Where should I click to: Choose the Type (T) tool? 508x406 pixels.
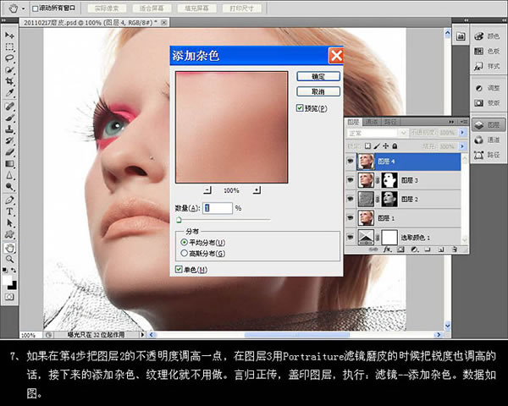click(x=9, y=211)
